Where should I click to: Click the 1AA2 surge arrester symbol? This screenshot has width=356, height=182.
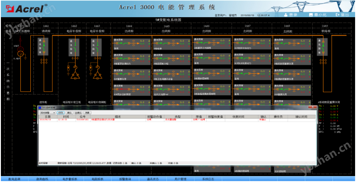[x=68, y=68]
